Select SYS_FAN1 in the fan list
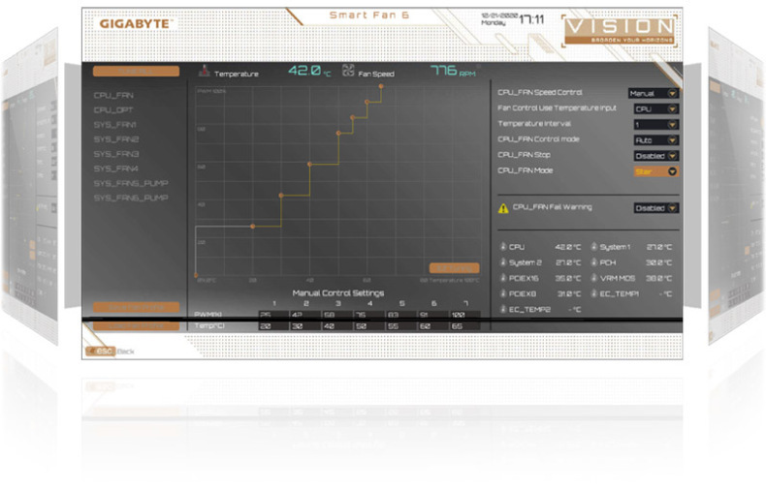Image resolution: width=766 pixels, height=490 pixels. tap(115, 125)
